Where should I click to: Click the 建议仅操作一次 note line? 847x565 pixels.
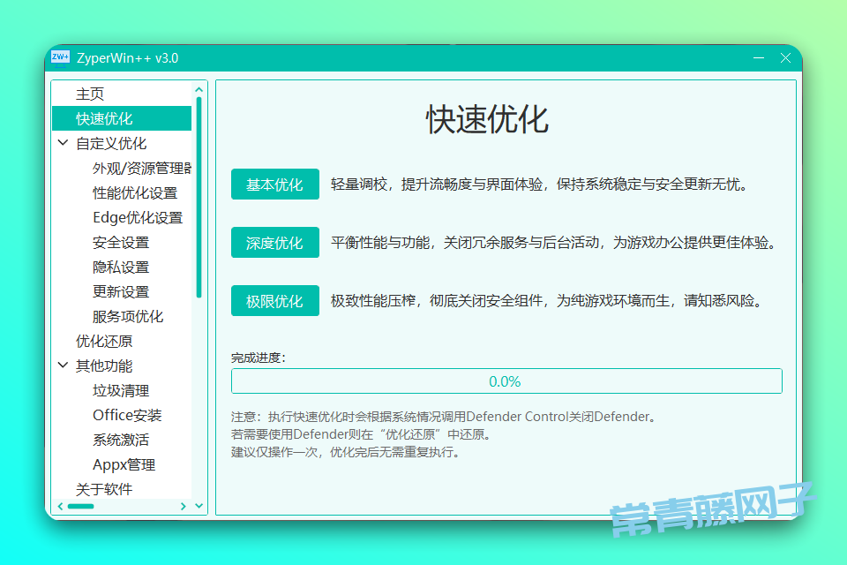(x=346, y=452)
